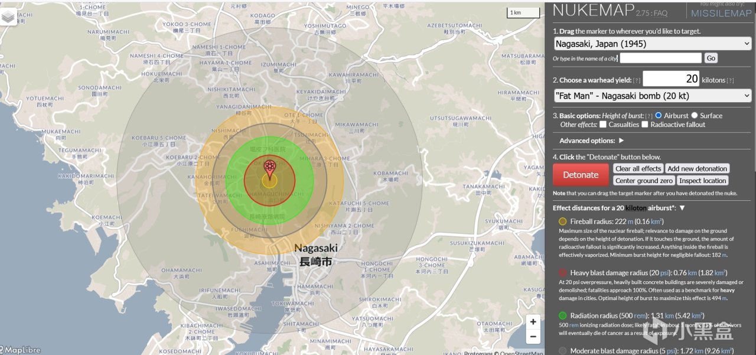Screen dimensions: 756x355
Task: Focus the city name input field
Action: point(660,58)
